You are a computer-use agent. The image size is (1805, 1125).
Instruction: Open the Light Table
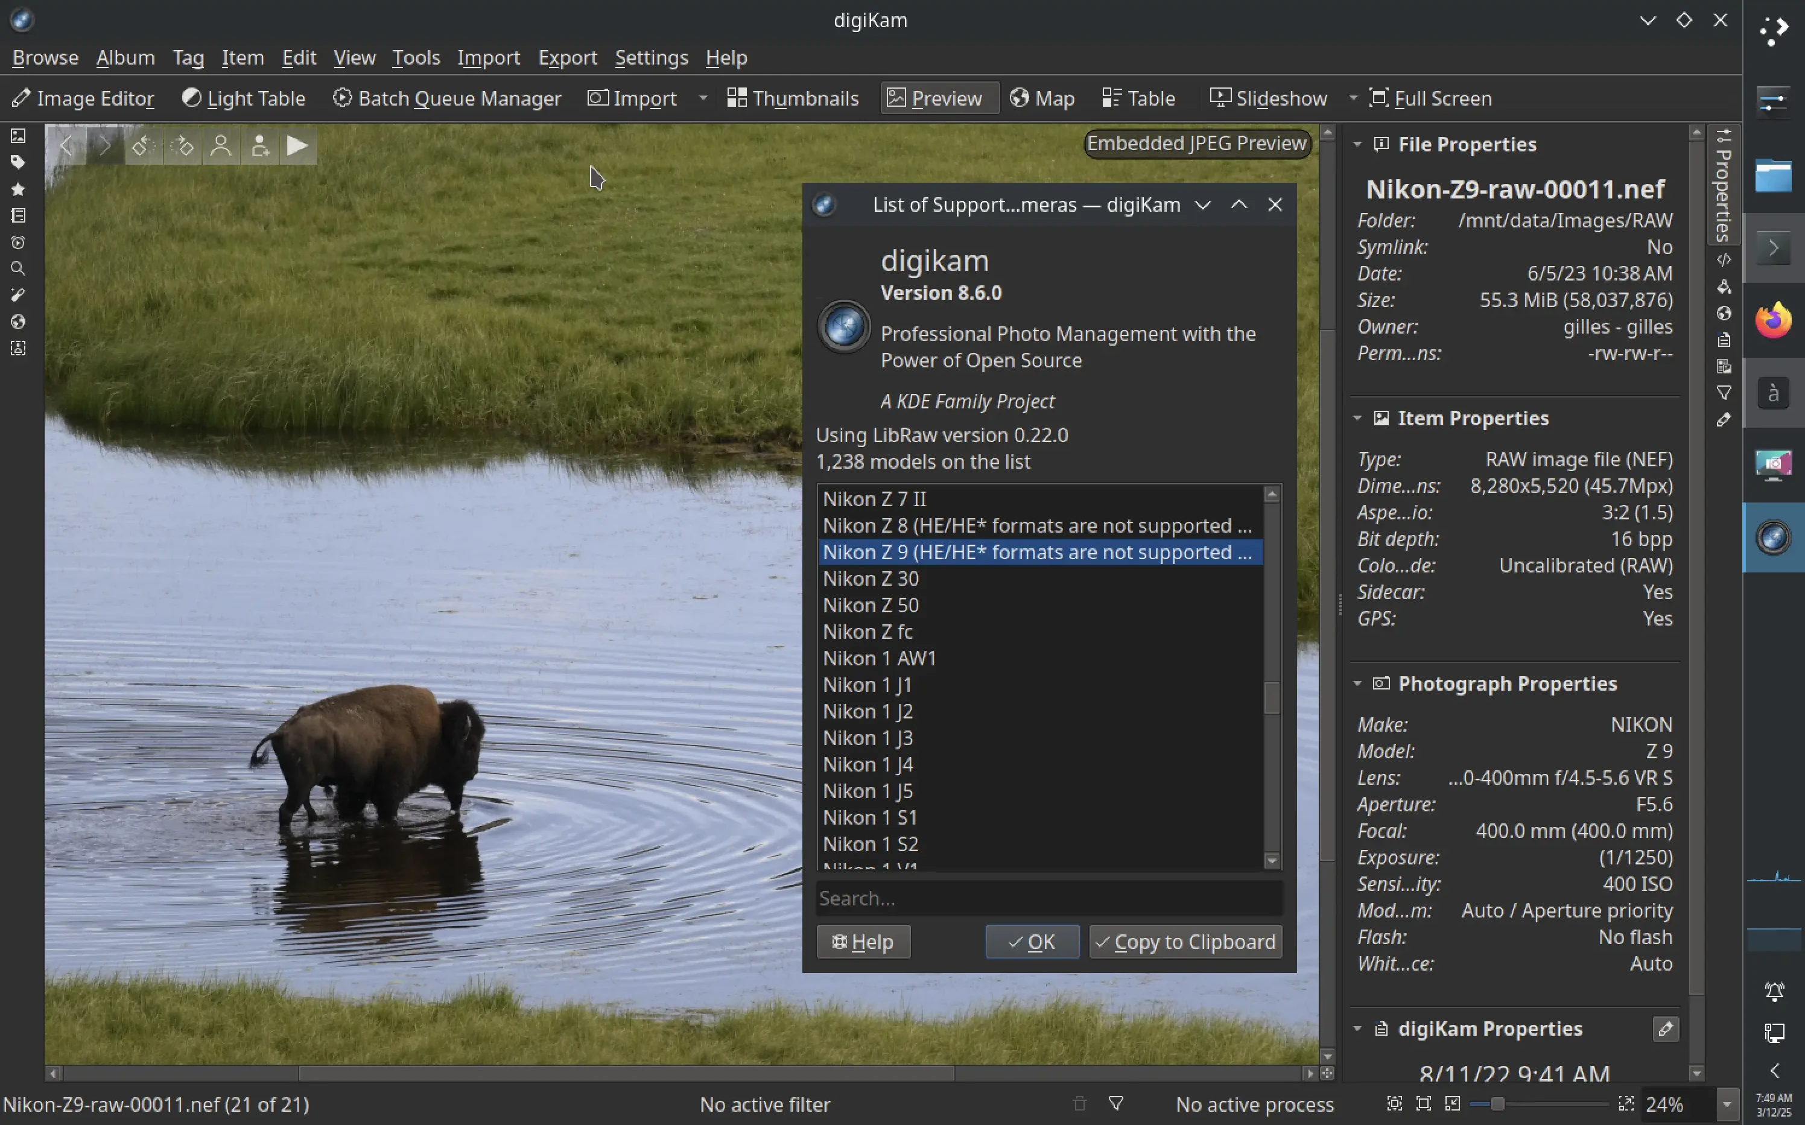point(243,98)
